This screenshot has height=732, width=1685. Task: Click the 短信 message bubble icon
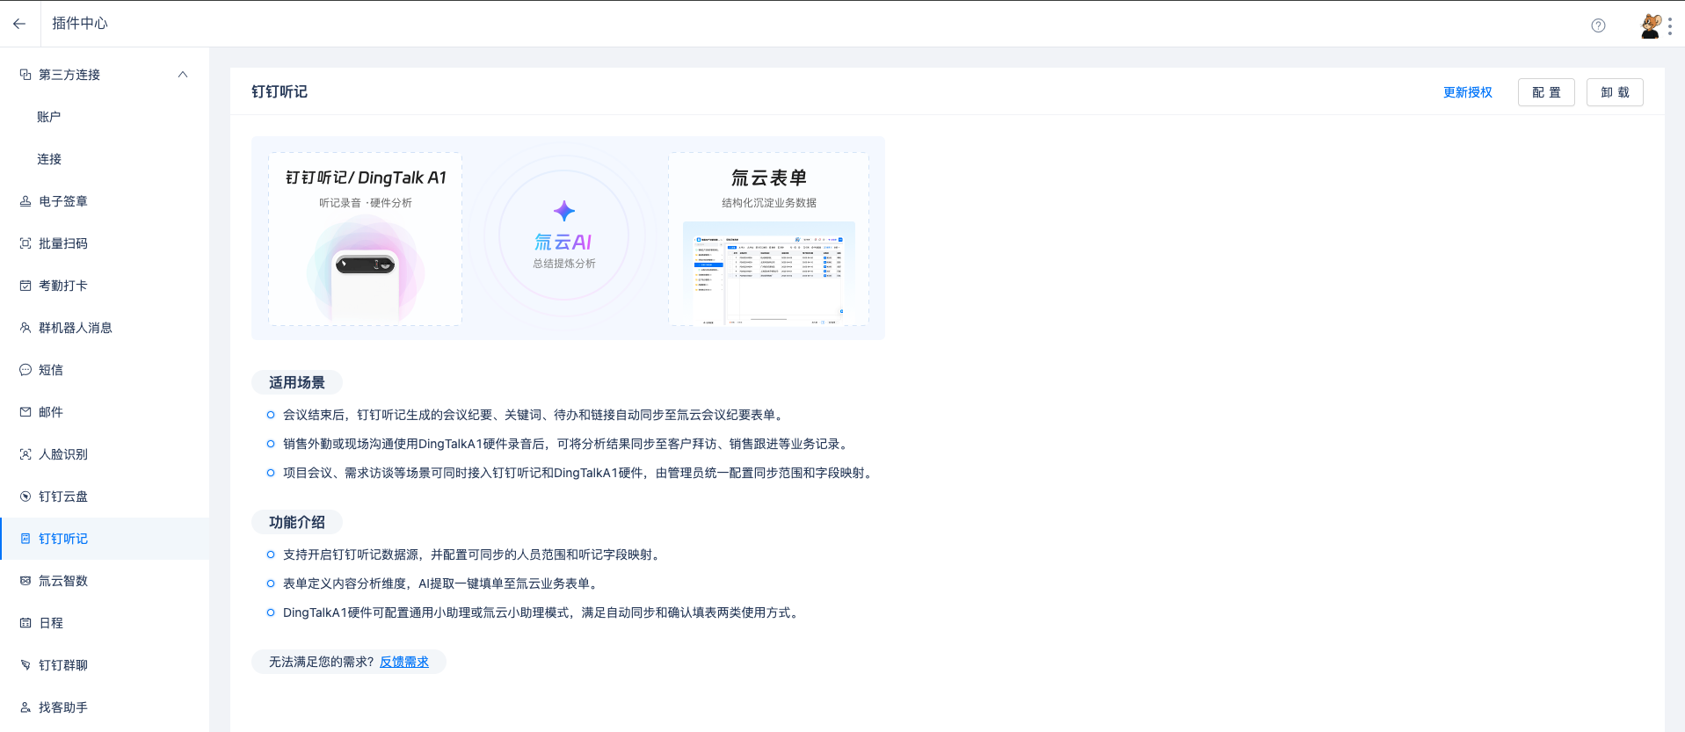(x=25, y=370)
